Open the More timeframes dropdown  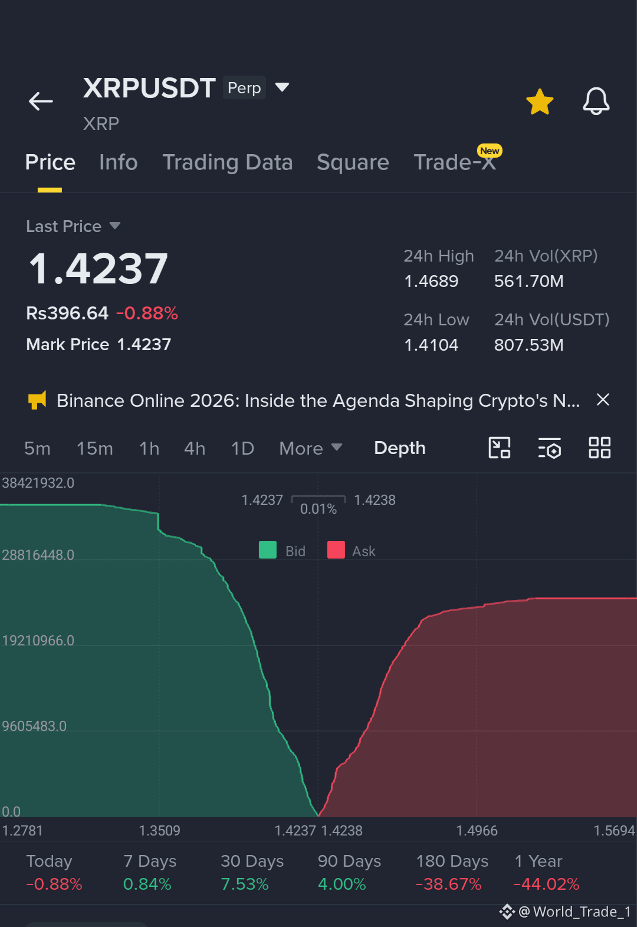point(310,448)
